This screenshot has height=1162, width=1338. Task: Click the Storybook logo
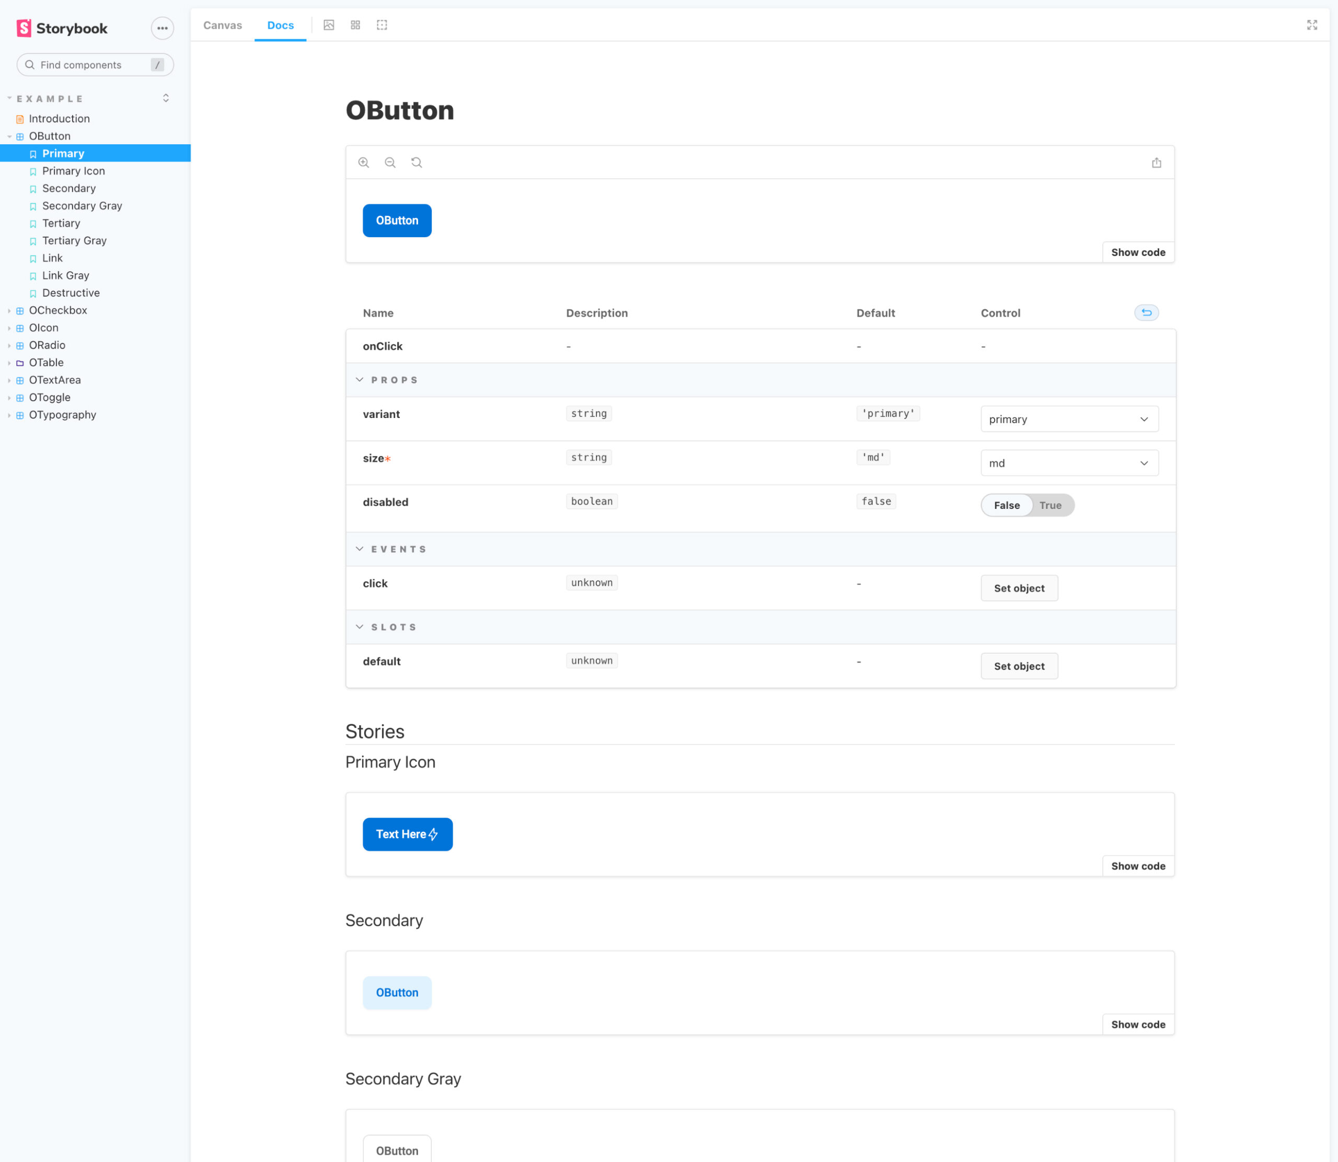click(62, 28)
